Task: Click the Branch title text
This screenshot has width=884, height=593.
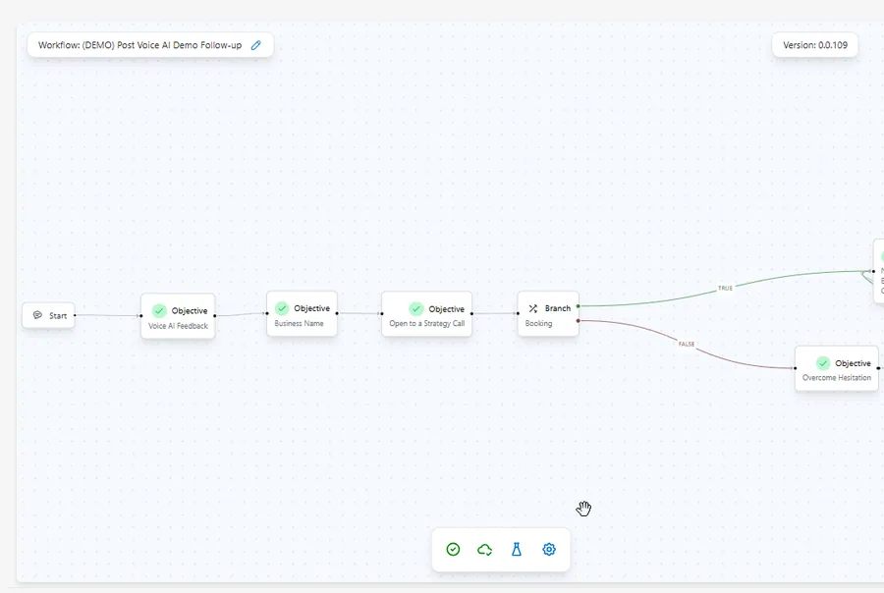Action: (558, 308)
